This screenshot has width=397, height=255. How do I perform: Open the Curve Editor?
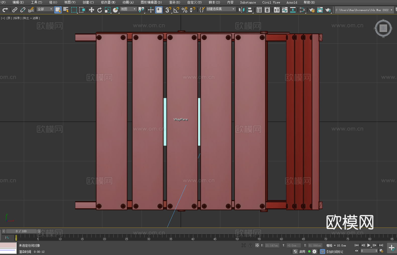(285, 10)
